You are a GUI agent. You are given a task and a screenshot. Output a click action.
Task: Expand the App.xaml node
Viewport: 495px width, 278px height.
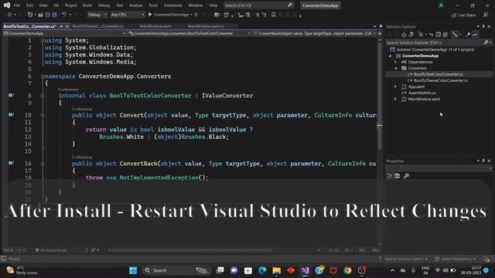[x=395, y=86]
